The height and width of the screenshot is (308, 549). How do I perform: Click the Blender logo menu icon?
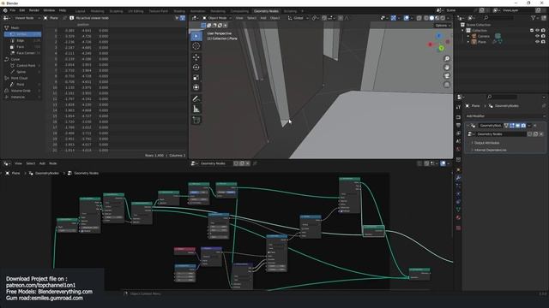5,10
